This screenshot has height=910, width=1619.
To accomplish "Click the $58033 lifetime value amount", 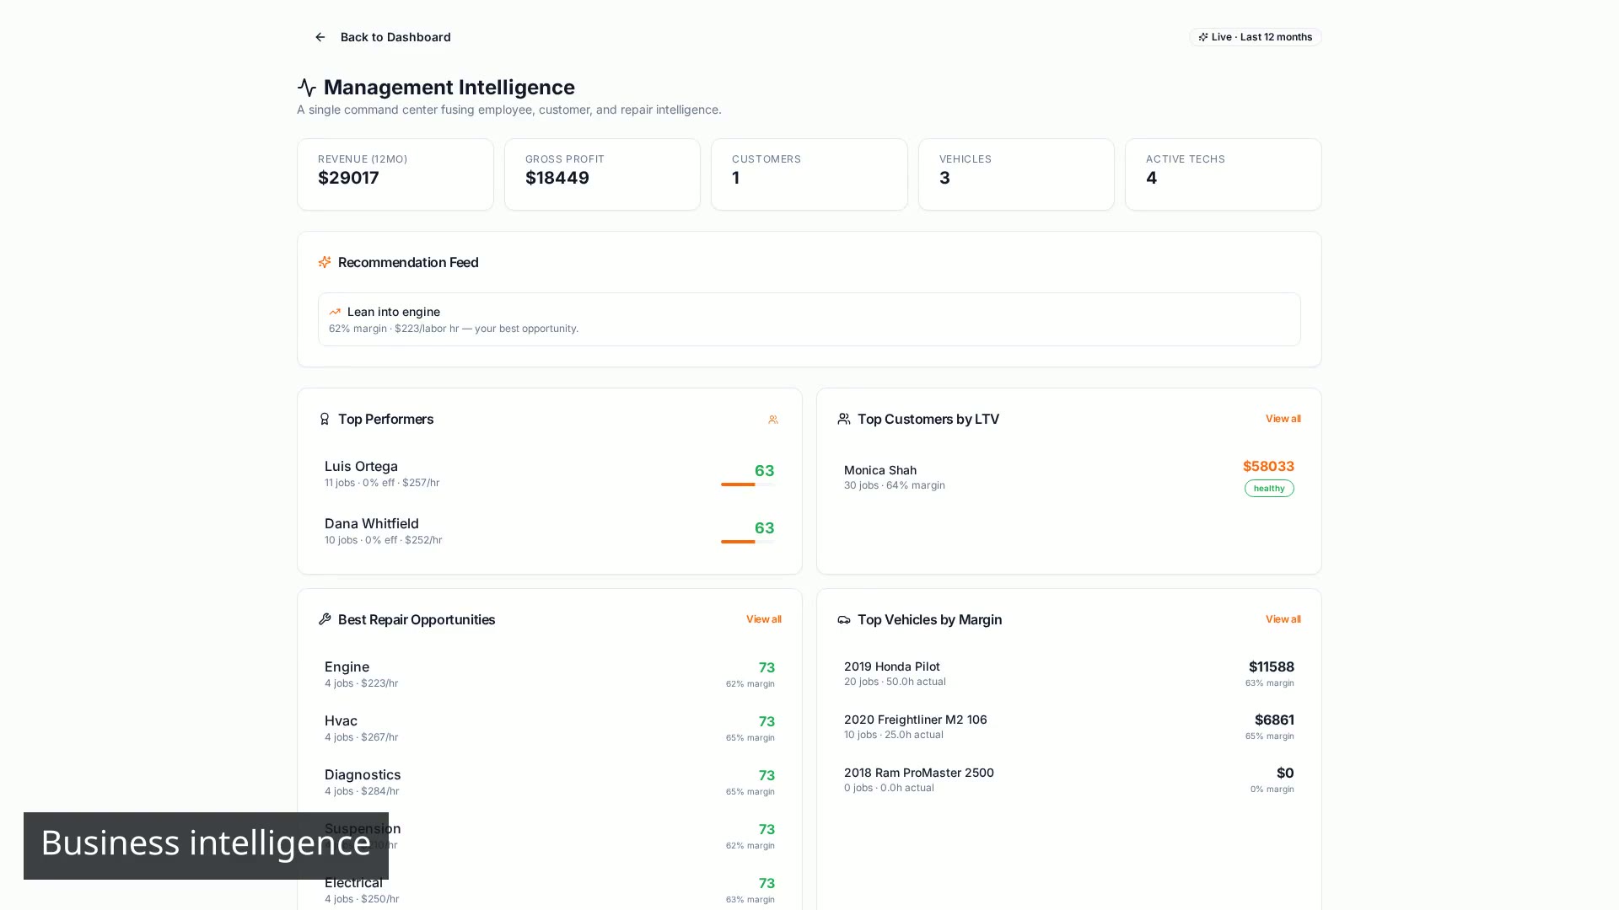I will point(1268,466).
